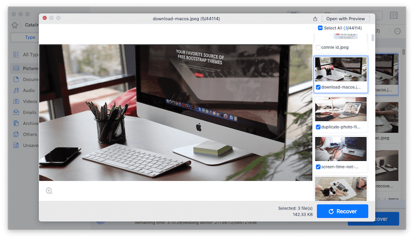Select the Audio music-note icon in sidebar
The height and width of the screenshot is (239, 414).
click(16, 90)
